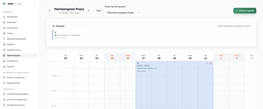This screenshot has height=109, width=263.
Task: Open the Dashboard page
Action: point(19,17)
